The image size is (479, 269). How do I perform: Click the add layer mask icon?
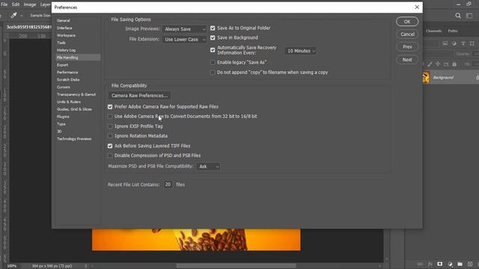[x=440, y=264]
